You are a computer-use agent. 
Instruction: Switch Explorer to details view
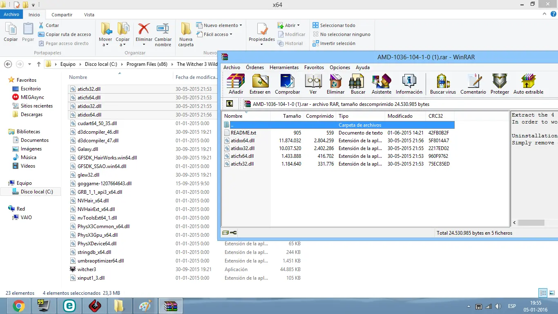(543, 293)
